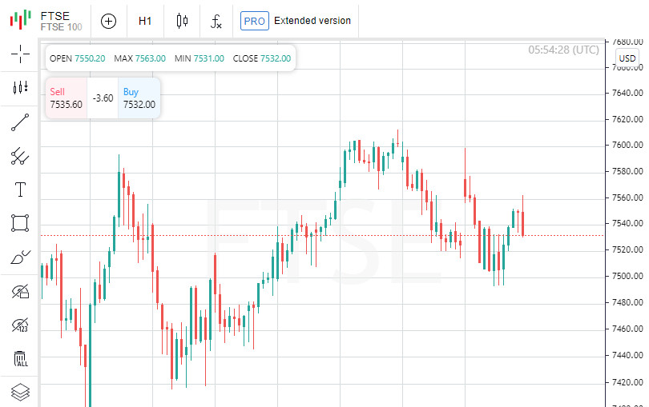Click the Buy 7532.00 button
Viewport: 649px width, 407px height.
click(139, 98)
